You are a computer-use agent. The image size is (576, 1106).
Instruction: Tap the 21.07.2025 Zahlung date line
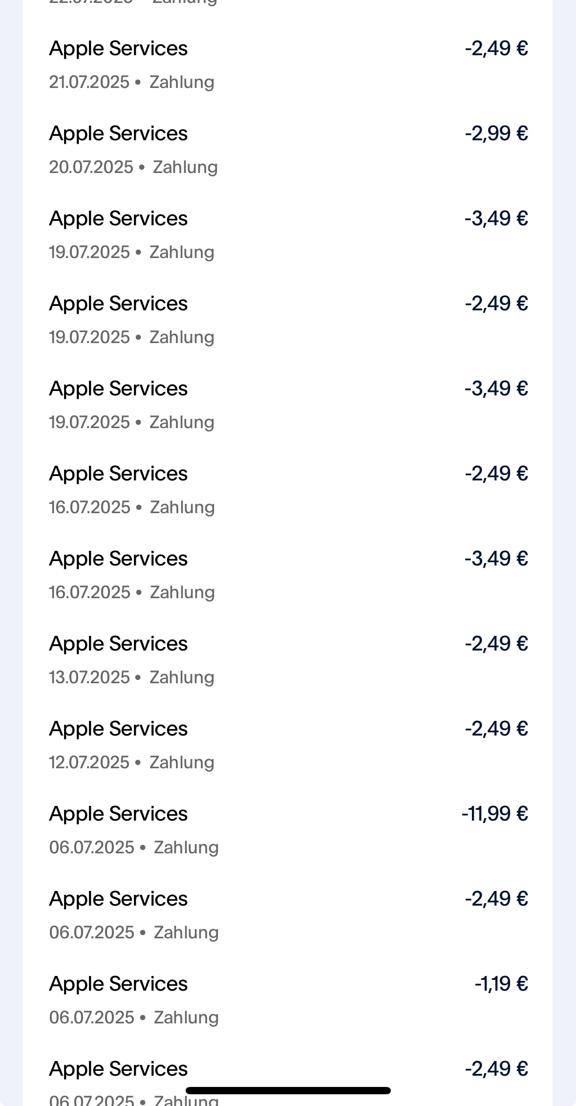tap(131, 82)
